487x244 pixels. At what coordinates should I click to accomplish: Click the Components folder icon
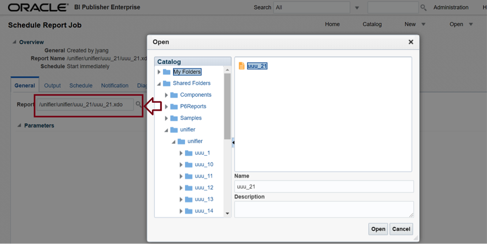174,95
